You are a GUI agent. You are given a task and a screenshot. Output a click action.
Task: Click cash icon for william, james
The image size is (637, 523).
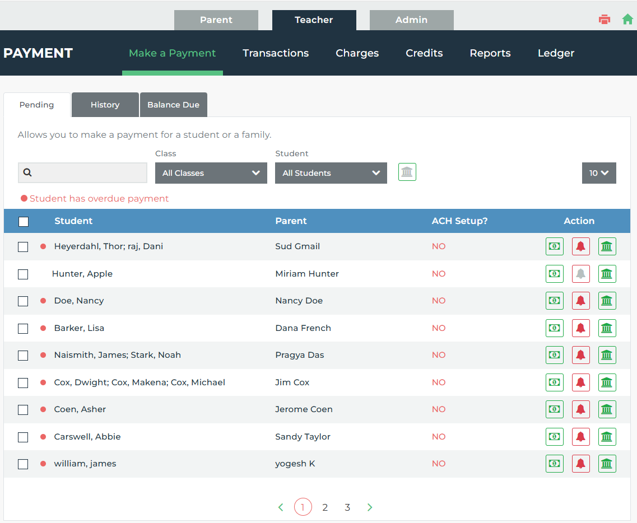(555, 464)
